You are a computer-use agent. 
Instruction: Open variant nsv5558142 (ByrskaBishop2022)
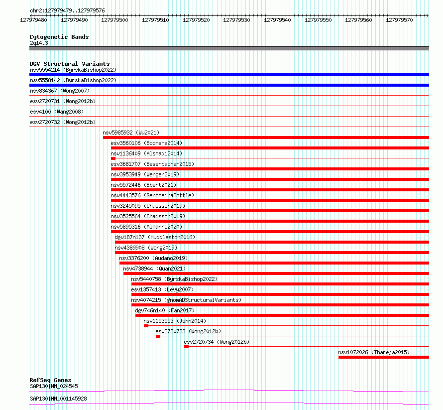click(73, 80)
